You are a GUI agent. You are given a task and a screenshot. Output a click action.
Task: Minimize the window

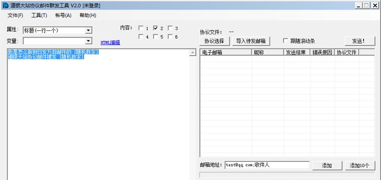tap(359, 5)
